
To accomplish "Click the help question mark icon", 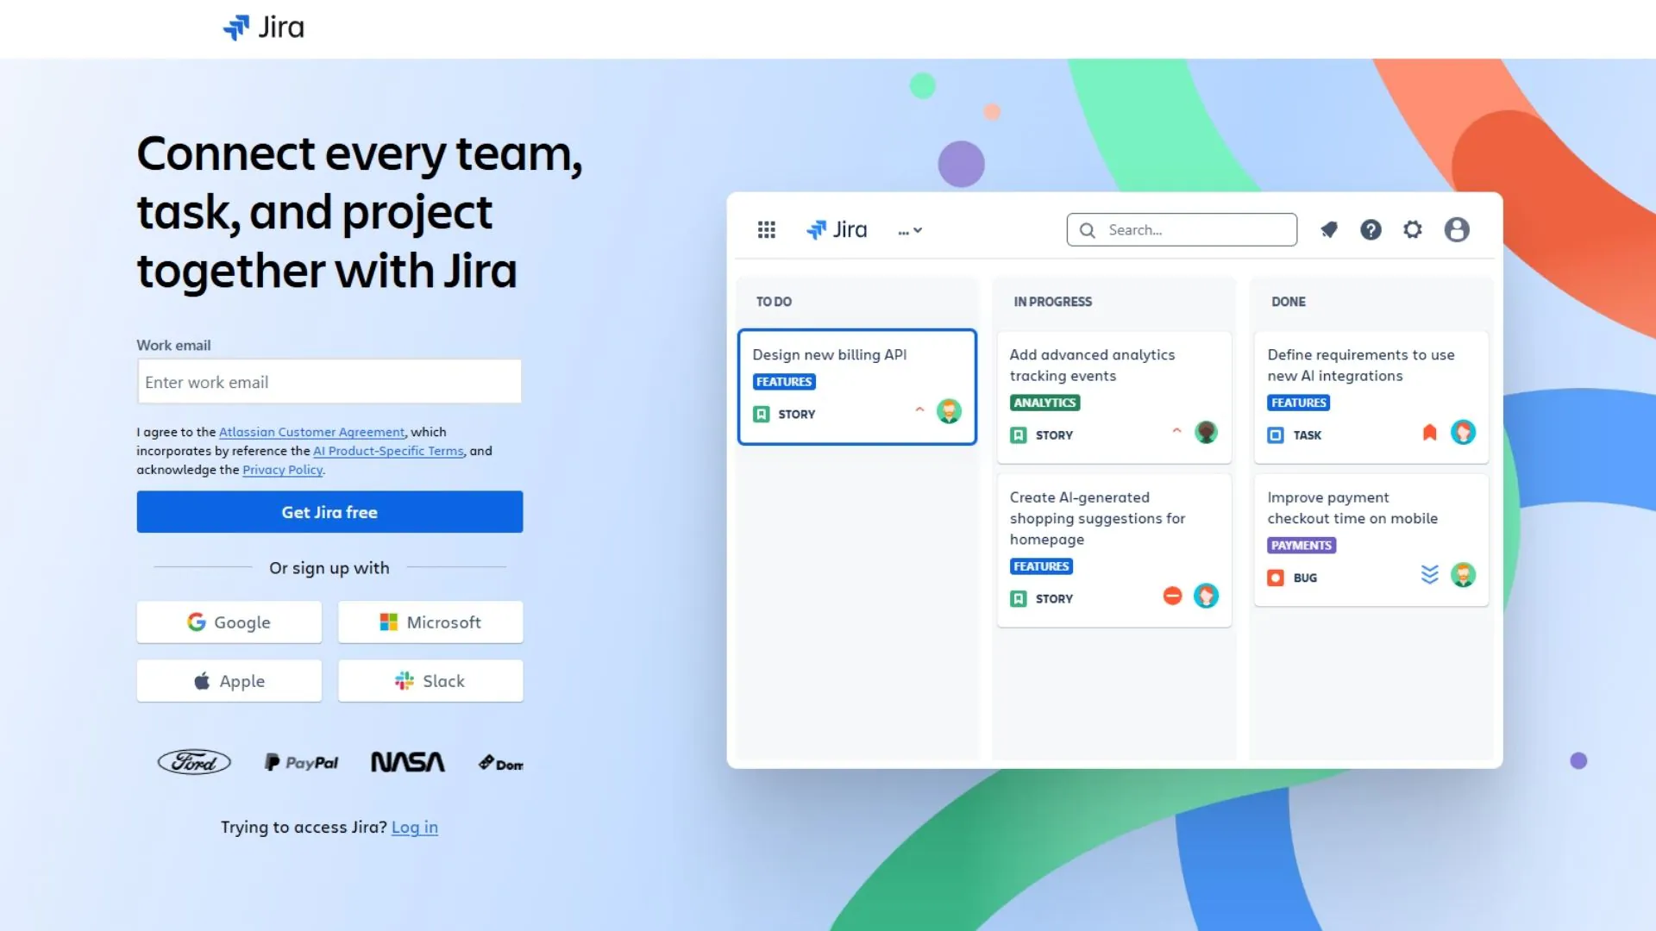I will click(1371, 229).
